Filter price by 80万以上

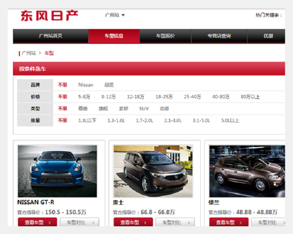[250, 97]
